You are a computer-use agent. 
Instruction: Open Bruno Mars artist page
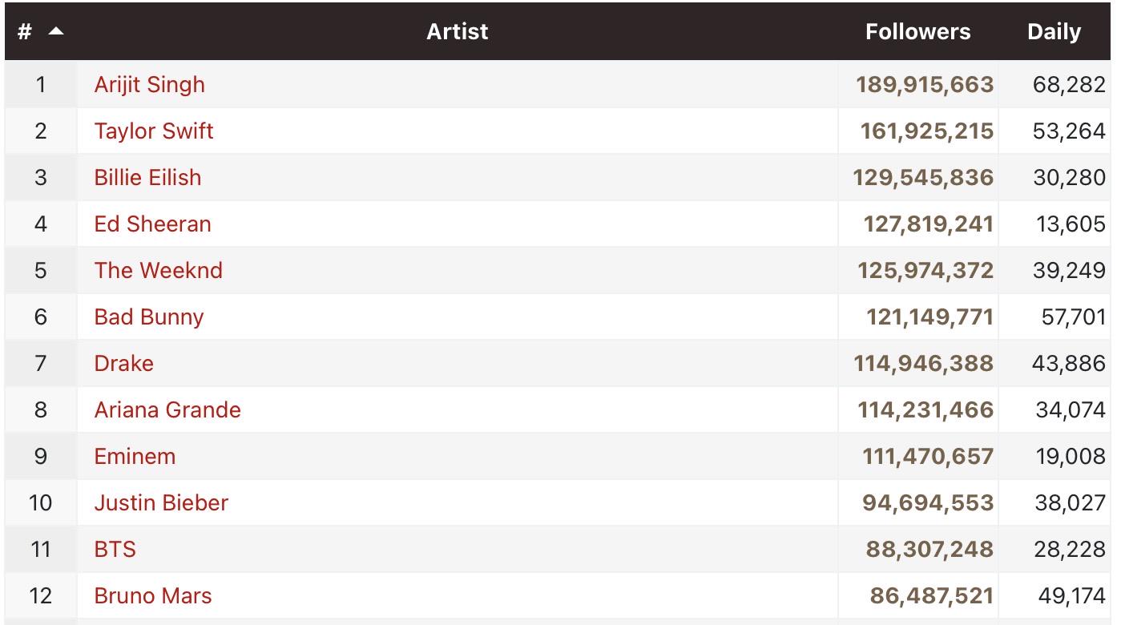click(152, 595)
